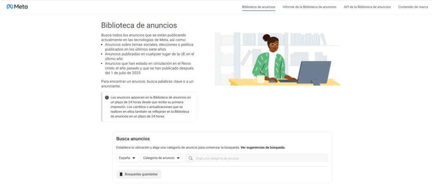Click the text 'Para encontrar un anuncio, busca palabras clave'
Screen dimensions: 432x193
click(x=147, y=84)
